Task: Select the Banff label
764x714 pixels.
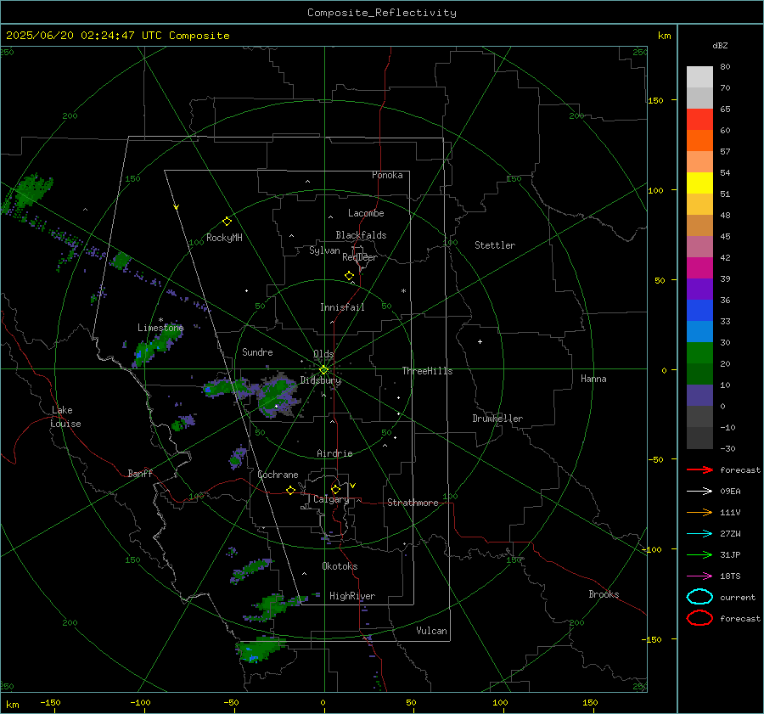Action: 140,473
